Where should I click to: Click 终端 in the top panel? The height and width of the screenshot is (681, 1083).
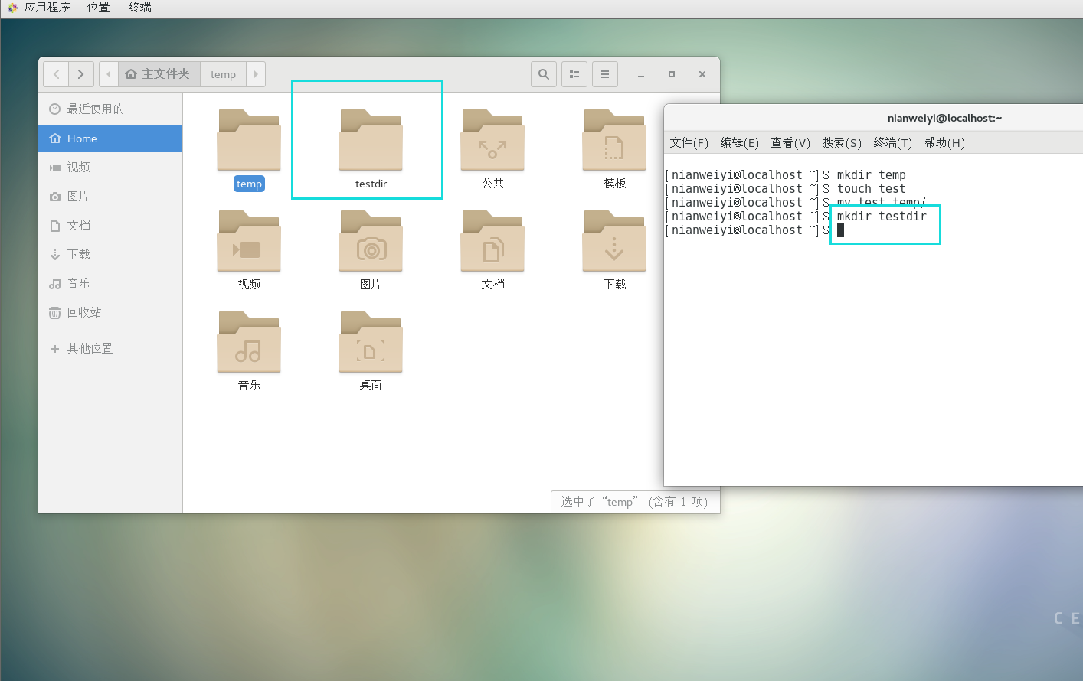(x=139, y=8)
